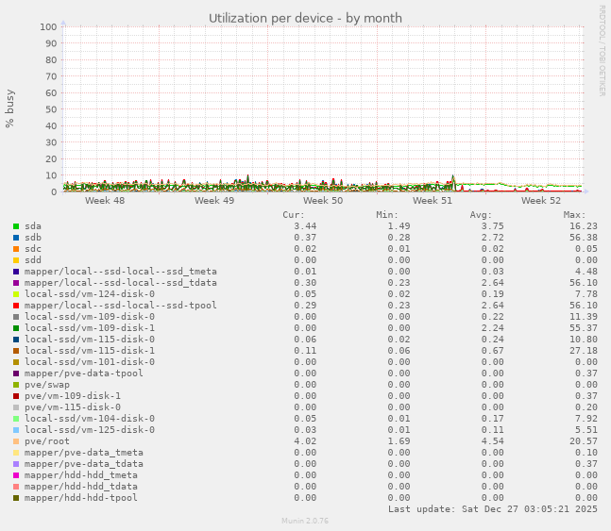This screenshot has height=531, width=611.
Task: Click vm-115-disk-1 max value 27.18
Action: [584, 350]
